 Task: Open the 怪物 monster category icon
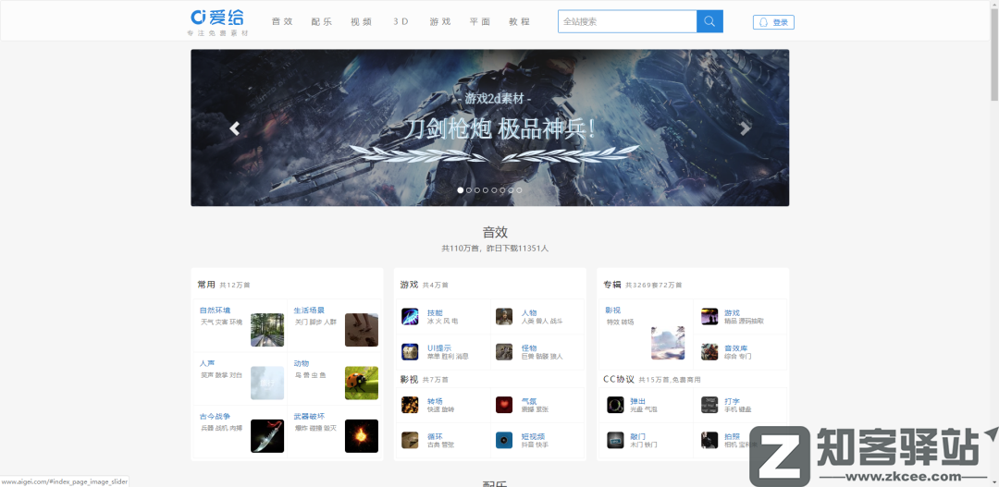coord(504,352)
